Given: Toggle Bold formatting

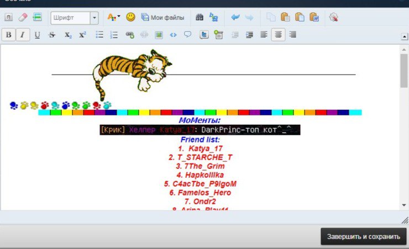Looking at the screenshot, I should 9,35.
